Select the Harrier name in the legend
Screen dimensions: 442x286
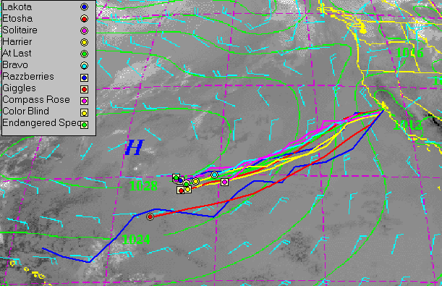point(17,42)
